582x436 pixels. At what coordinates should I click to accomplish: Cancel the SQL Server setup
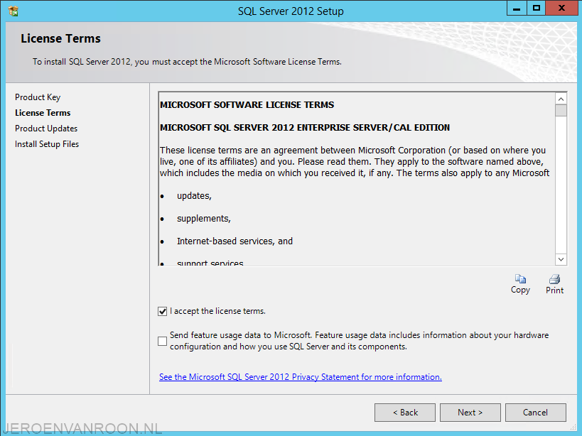click(535, 413)
